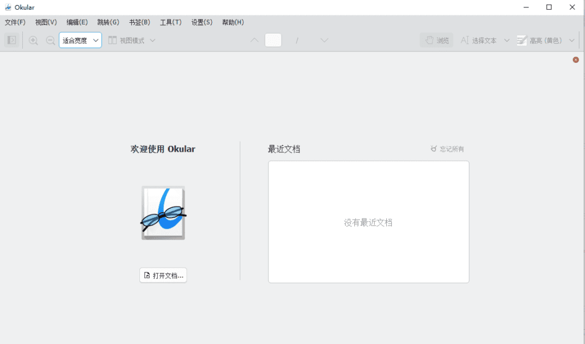Screen dimensions: 585x344
Task: Click the Okular icon in the title bar
Action: click(8, 7)
